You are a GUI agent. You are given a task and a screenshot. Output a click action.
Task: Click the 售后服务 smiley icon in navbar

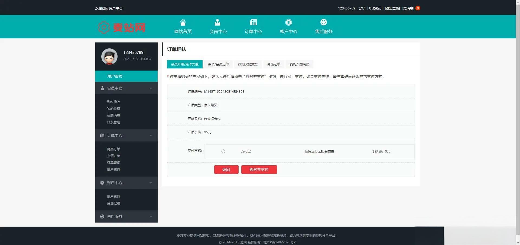(x=323, y=22)
